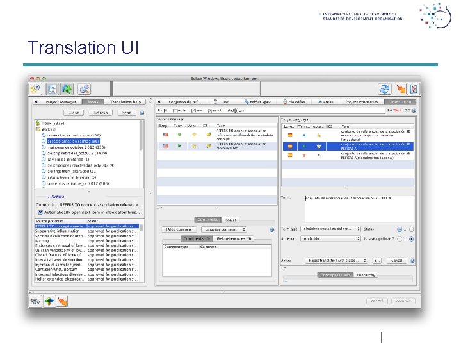
Task: Click the blue icon at right of the menu row
Action: tap(414, 111)
